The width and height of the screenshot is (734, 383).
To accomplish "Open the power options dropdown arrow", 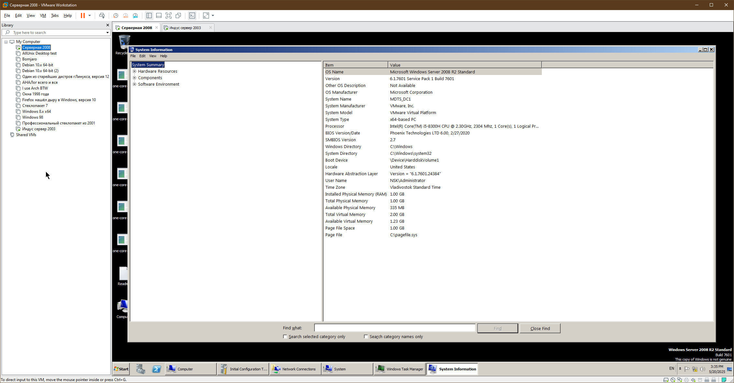I will pyautogui.click(x=90, y=16).
